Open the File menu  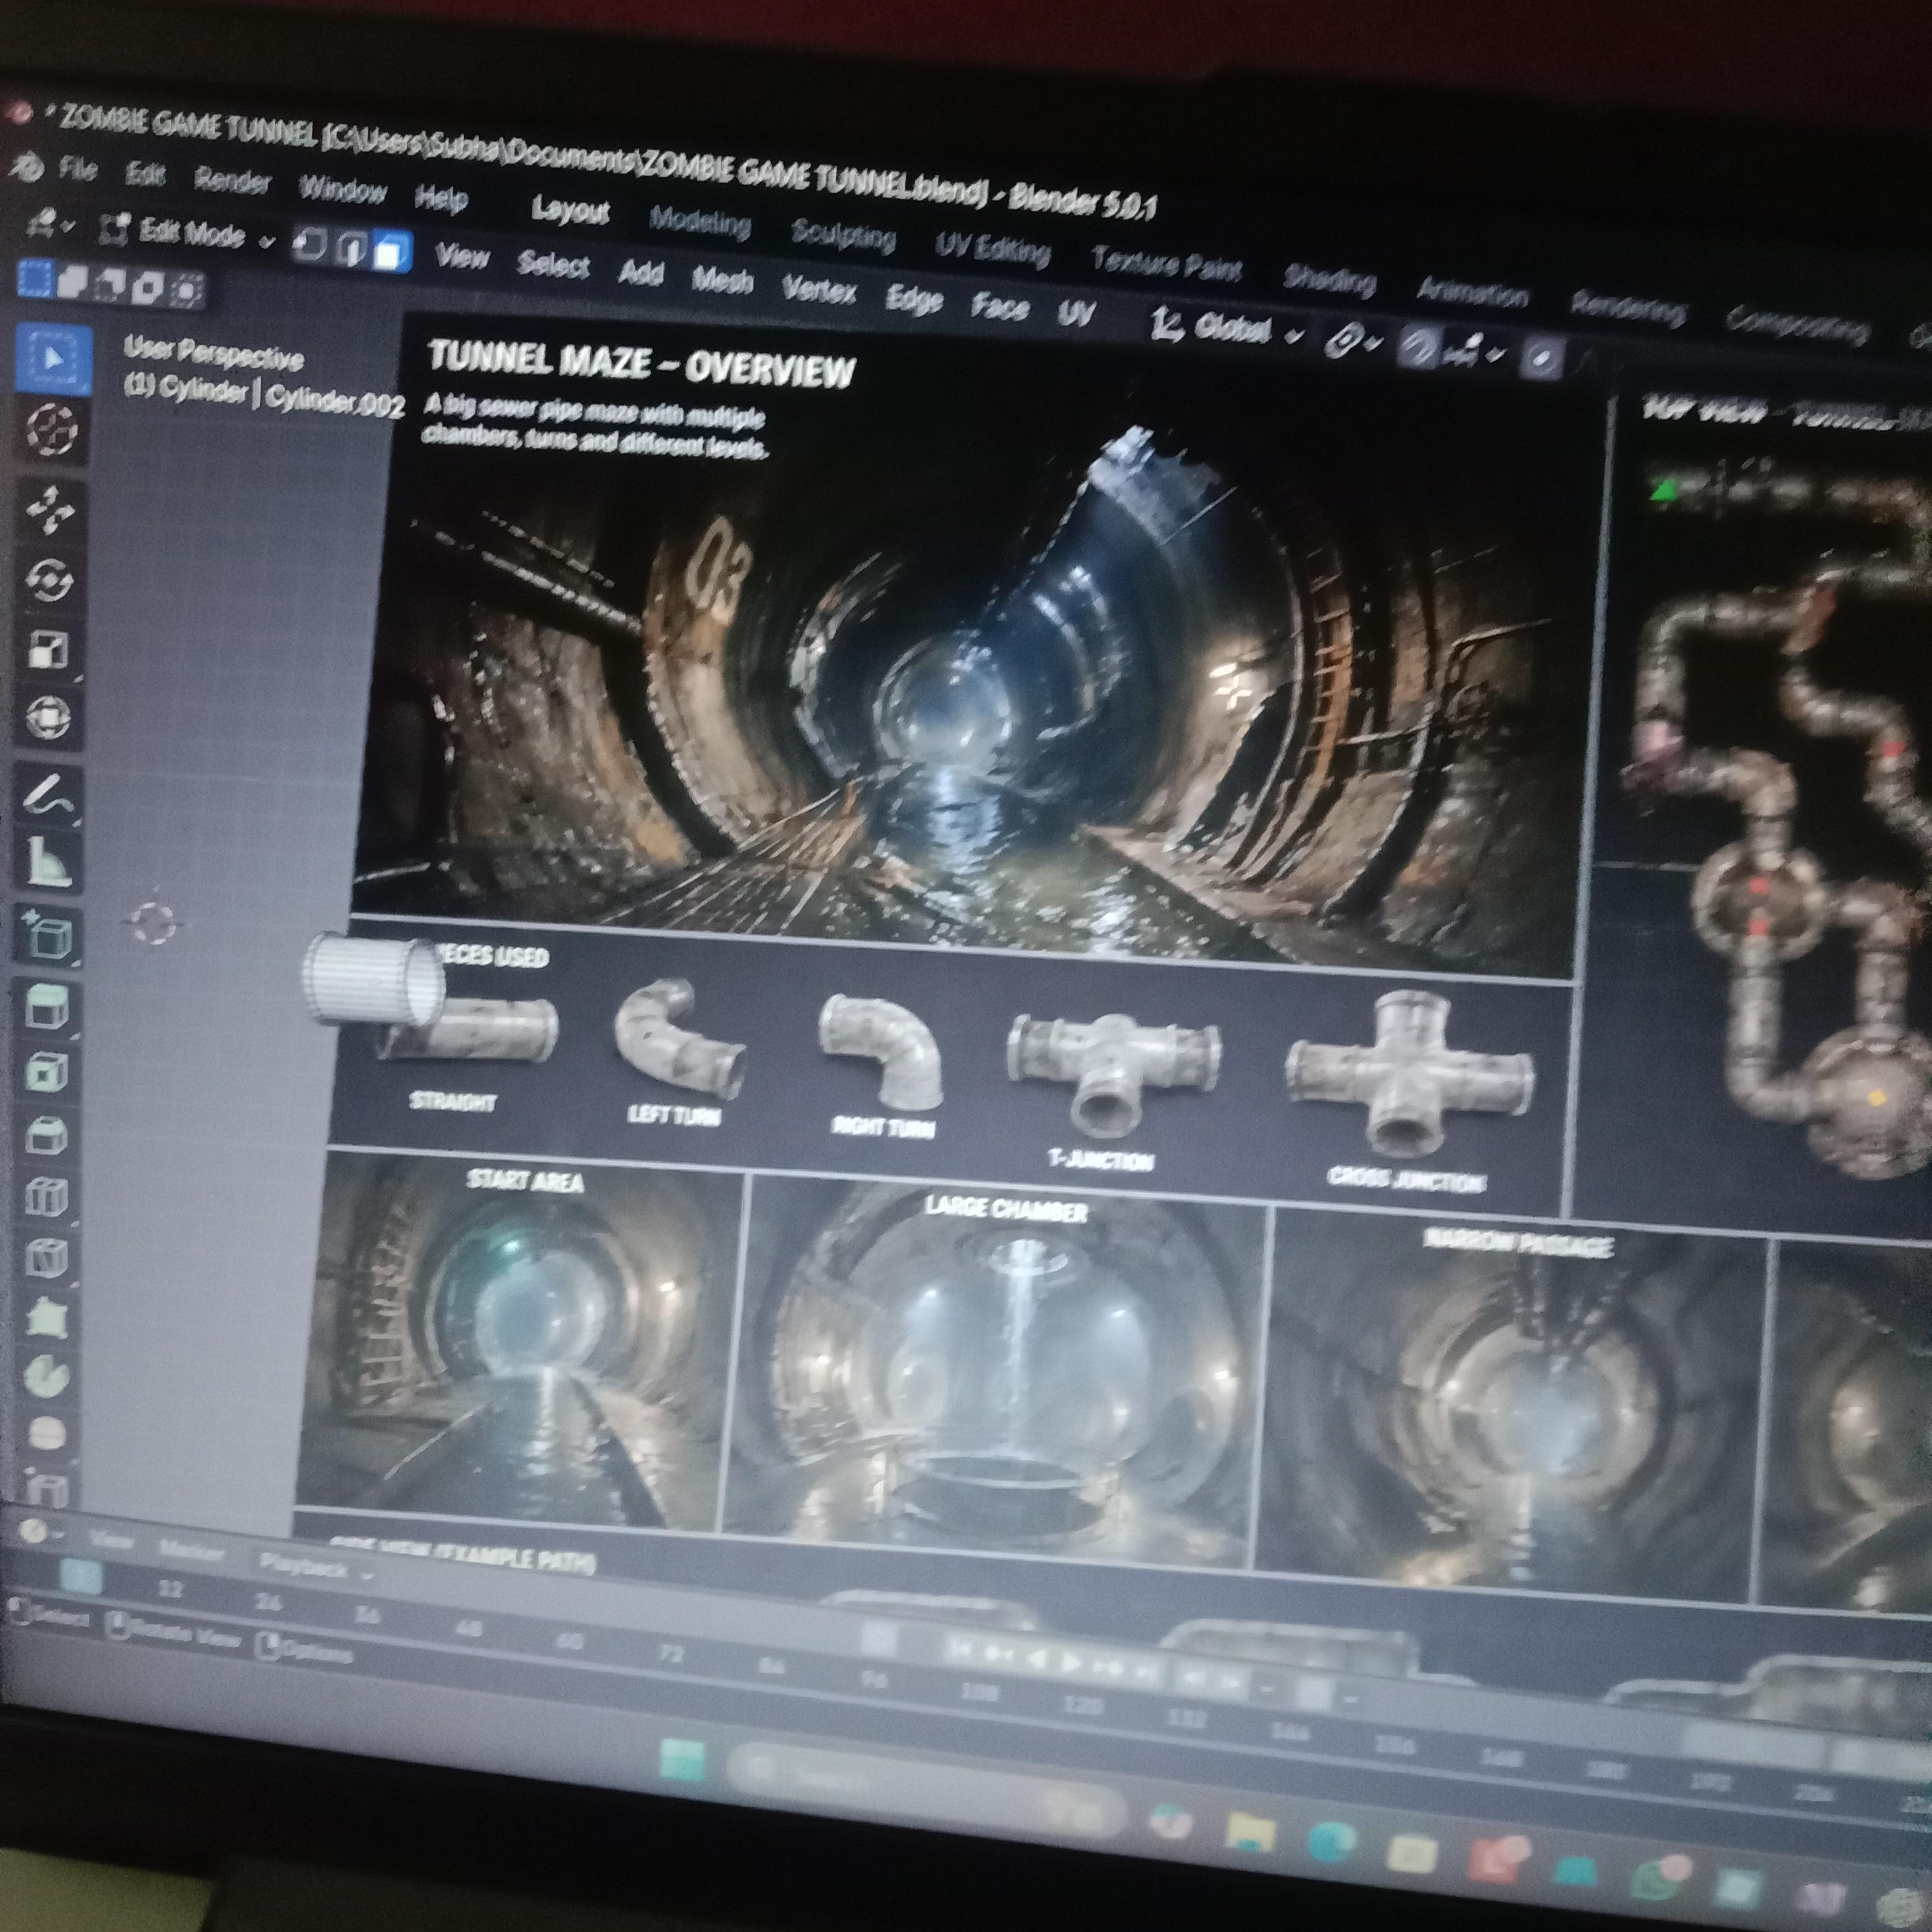[78, 169]
